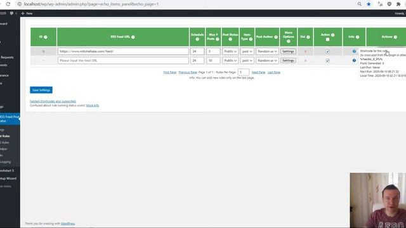Viewport: 406px width, 228px height.
Task: Uncheck Active for the mitchellake feed rule
Action: [327, 51]
